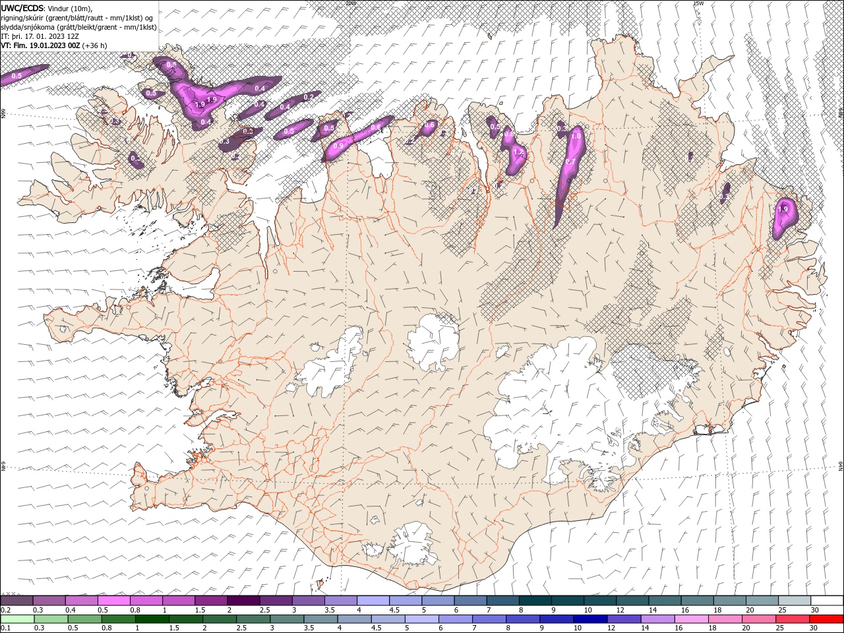Pick the light pink 16 swatch in lower legend row

pyautogui.click(x=691, y=619)
